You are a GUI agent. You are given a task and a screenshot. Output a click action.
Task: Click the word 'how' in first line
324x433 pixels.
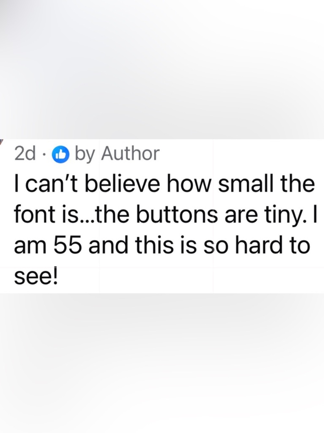(189, 184)
